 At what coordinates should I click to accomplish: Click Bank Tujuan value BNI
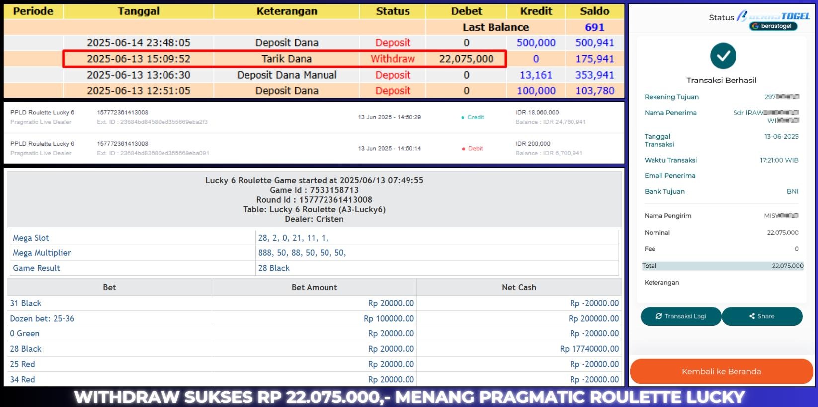(x=792, y=191)
